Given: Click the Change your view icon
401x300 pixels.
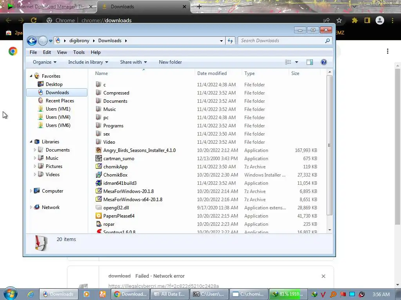Looking at the screenshot, I should [288, 62].
